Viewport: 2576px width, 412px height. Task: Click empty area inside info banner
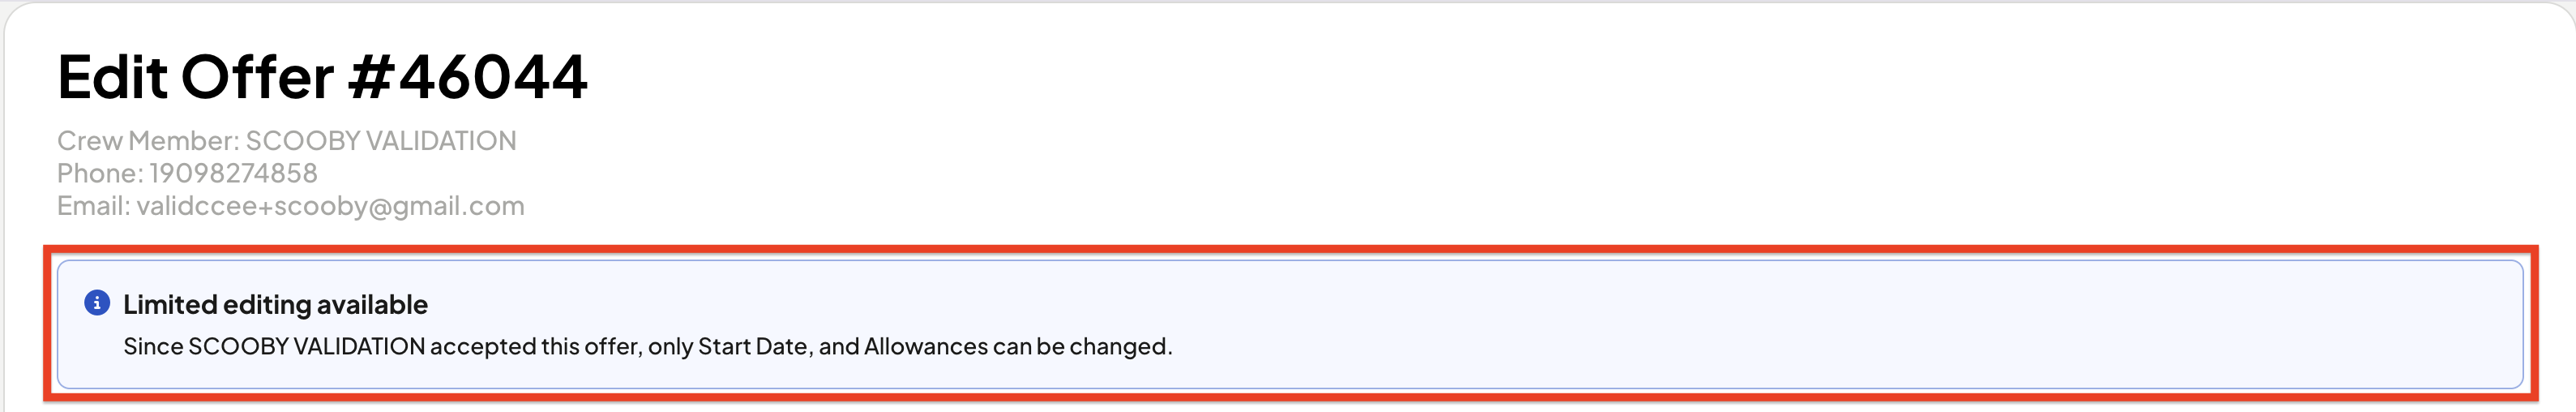1800,325
